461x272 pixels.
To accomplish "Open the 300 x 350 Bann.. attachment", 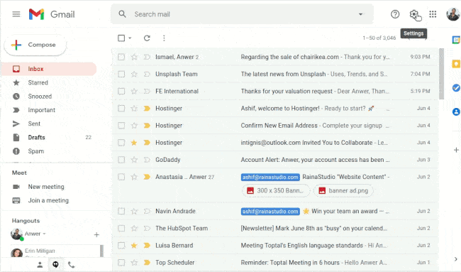I will 276,190.
